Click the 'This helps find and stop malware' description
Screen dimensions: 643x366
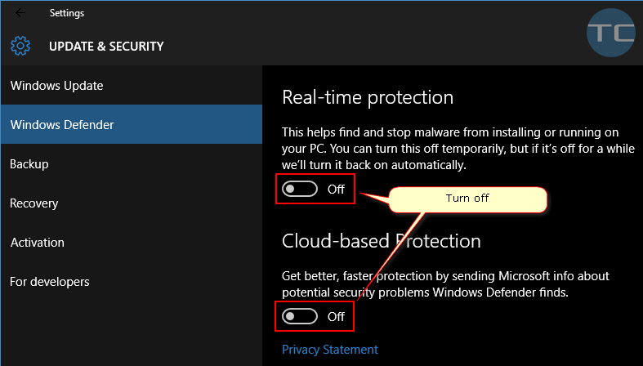click(x=458, y=149)
